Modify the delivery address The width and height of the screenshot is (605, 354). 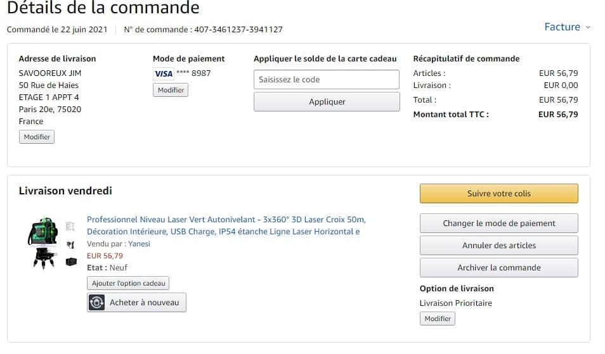pyautogui.click(x=37, y=137)
